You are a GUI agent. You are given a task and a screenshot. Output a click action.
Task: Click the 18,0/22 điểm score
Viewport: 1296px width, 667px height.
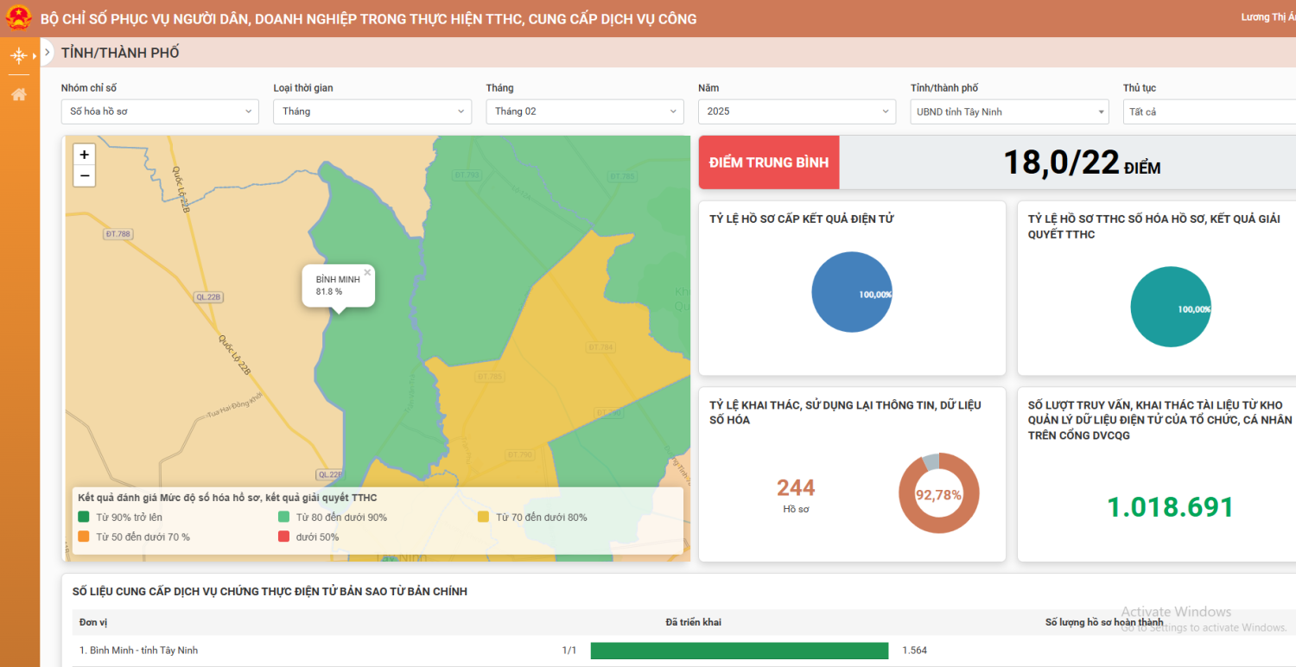(1082, 162)
